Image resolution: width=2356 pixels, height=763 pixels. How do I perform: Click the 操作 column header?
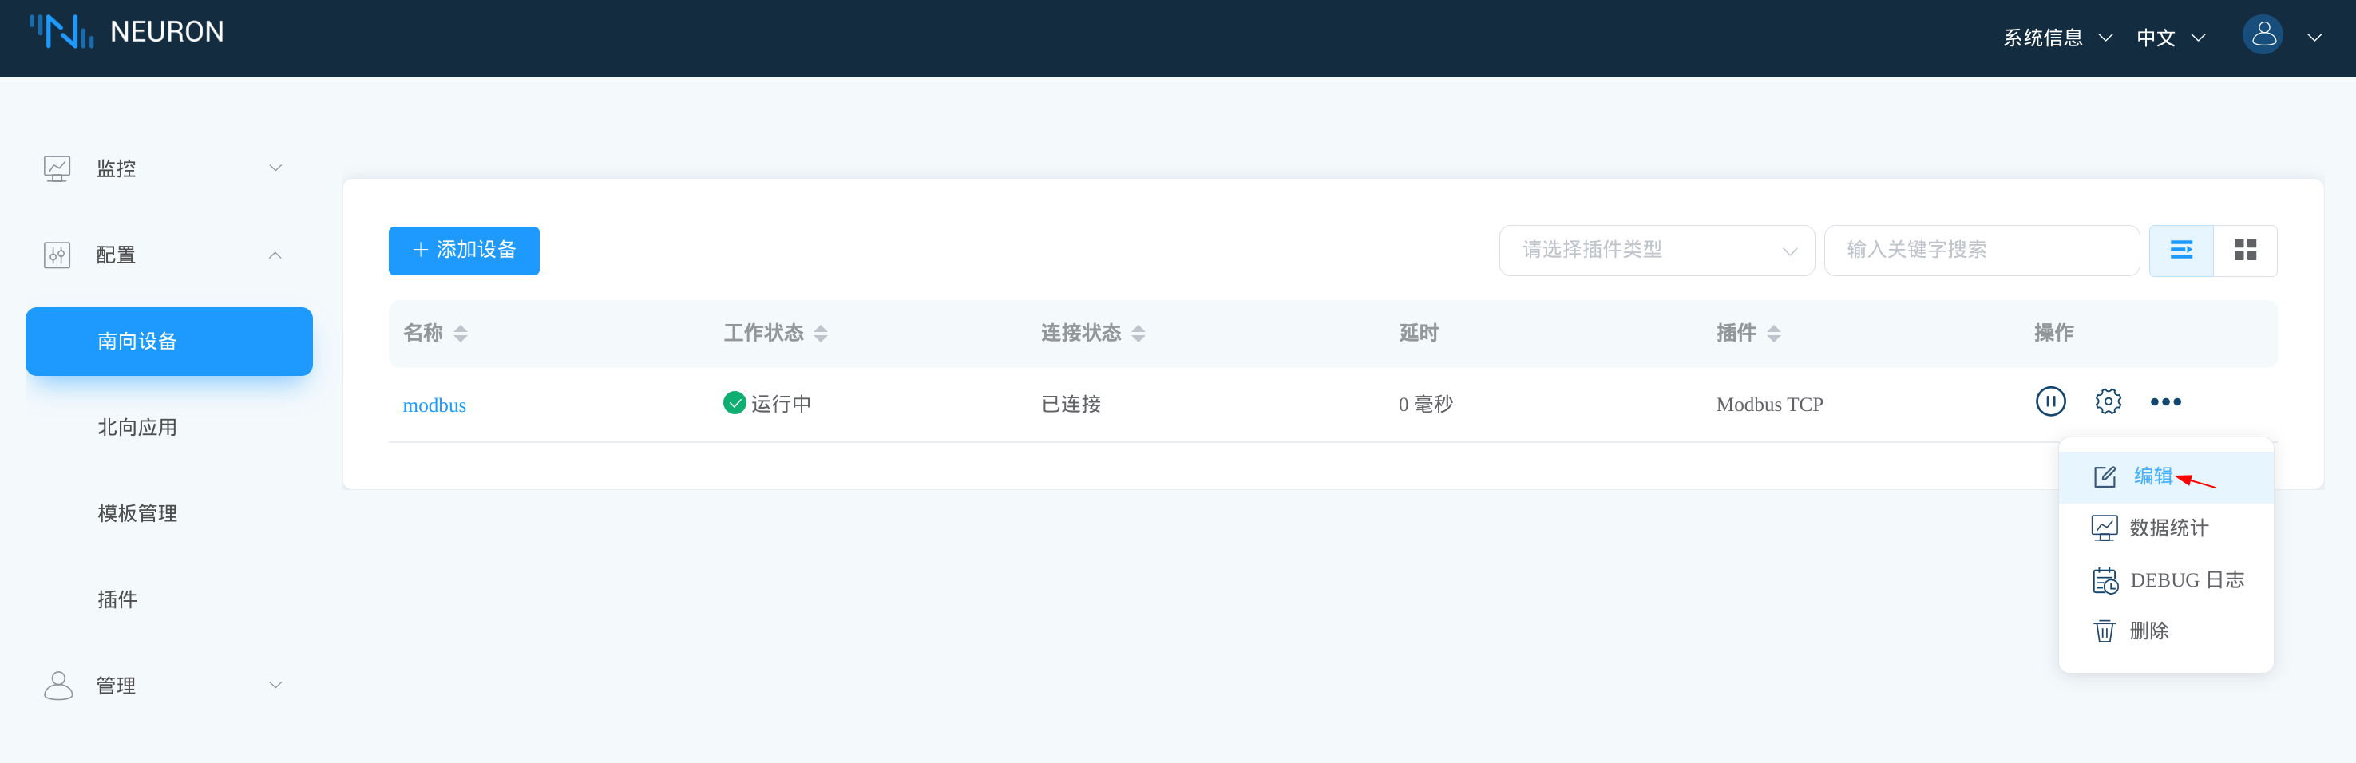(x=2053, y=333)
